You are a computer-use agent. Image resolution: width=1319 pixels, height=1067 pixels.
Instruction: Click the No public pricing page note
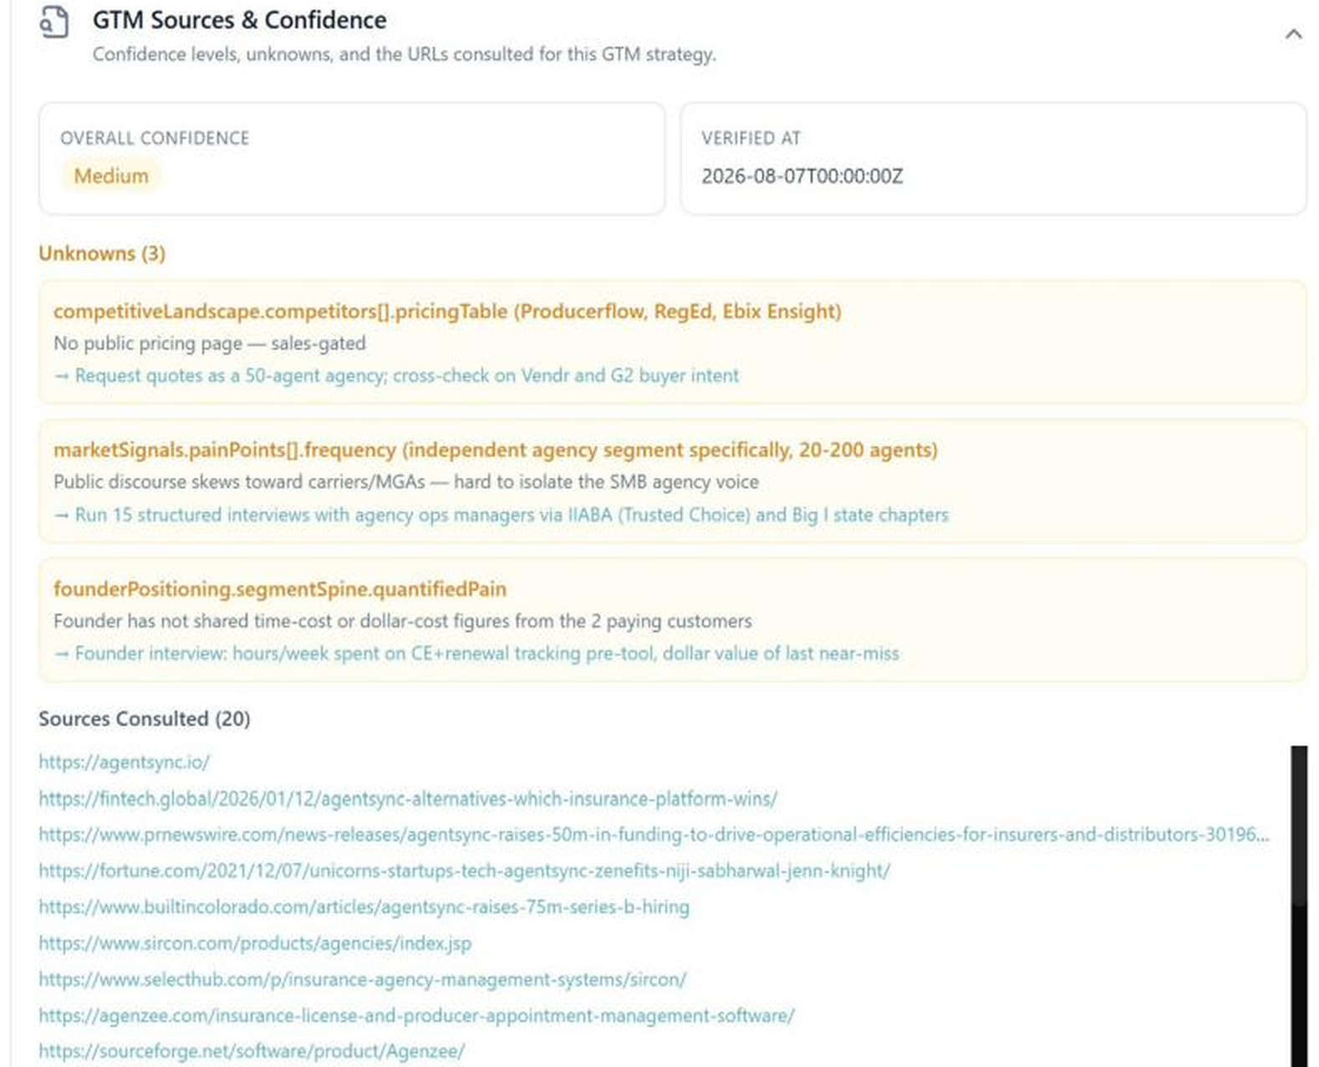click(x=210, y=343)
